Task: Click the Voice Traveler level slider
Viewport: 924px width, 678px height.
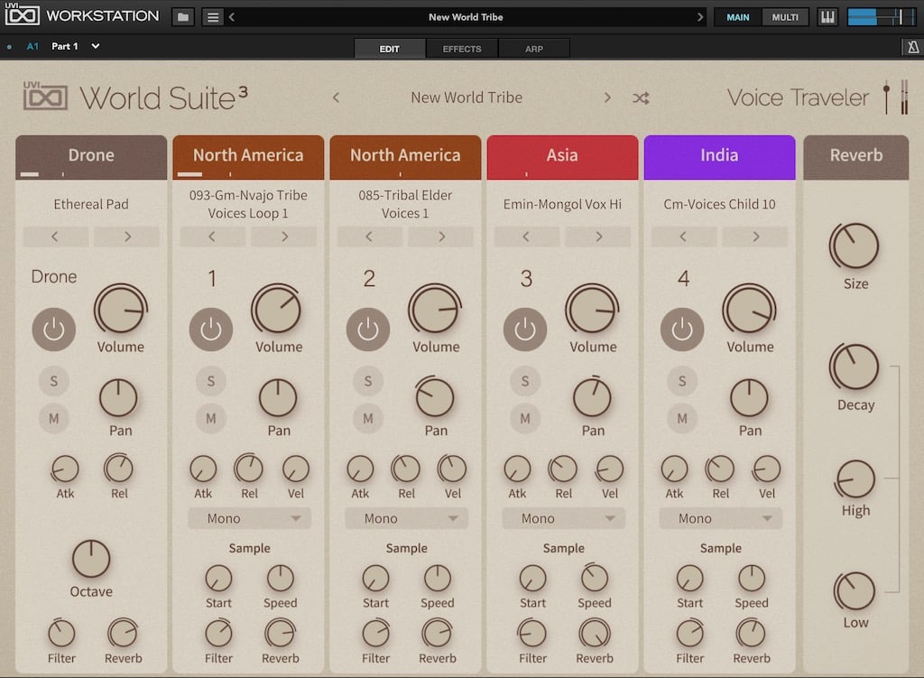Action: 886,98
